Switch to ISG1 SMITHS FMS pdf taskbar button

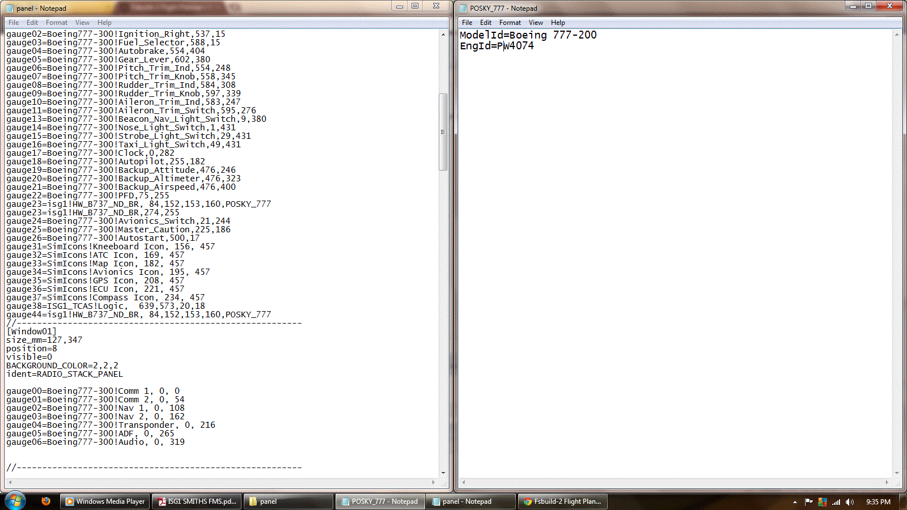(197, 501)
